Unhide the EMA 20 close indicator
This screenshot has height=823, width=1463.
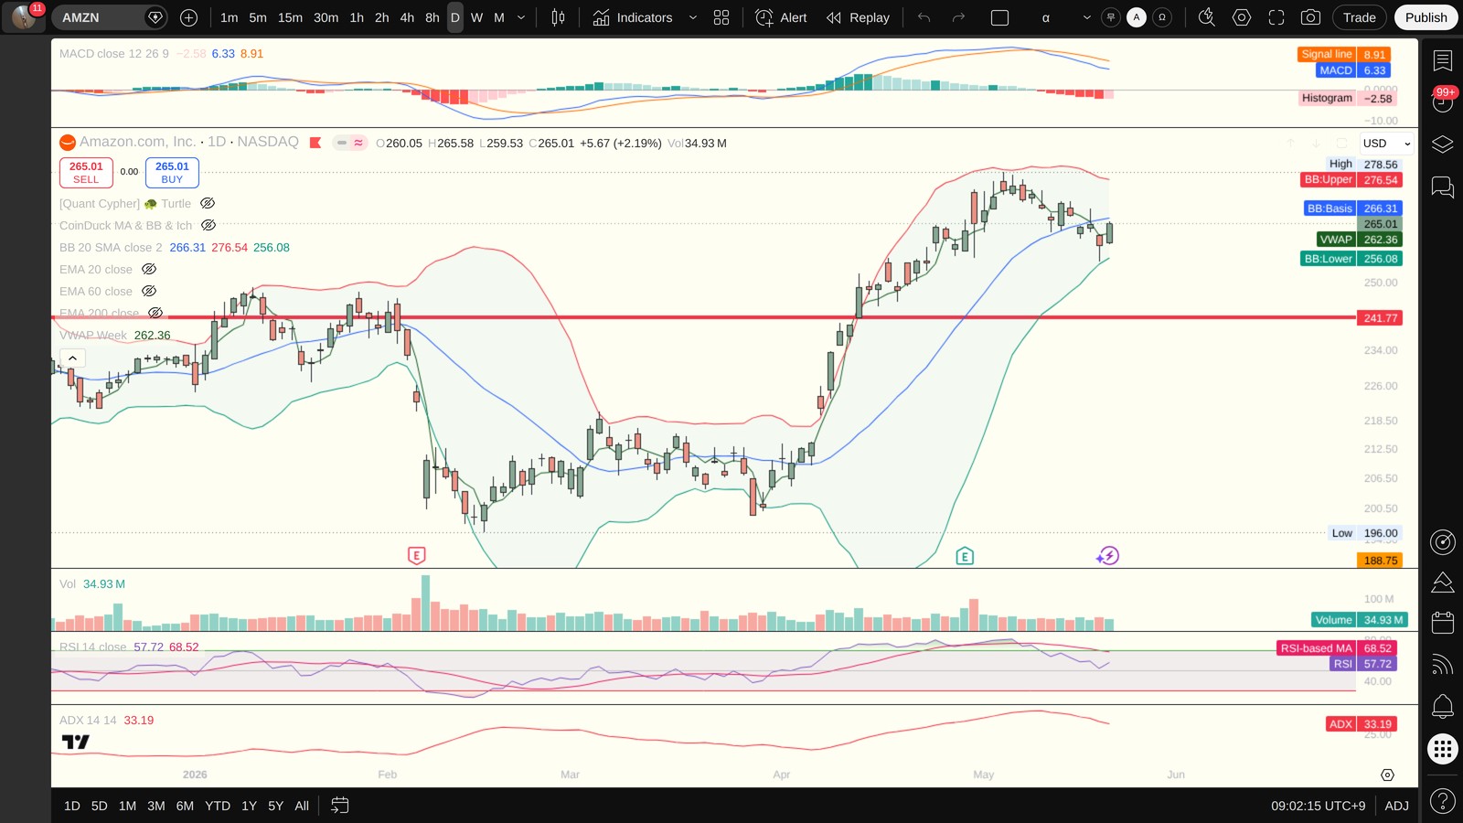(149, 269)
